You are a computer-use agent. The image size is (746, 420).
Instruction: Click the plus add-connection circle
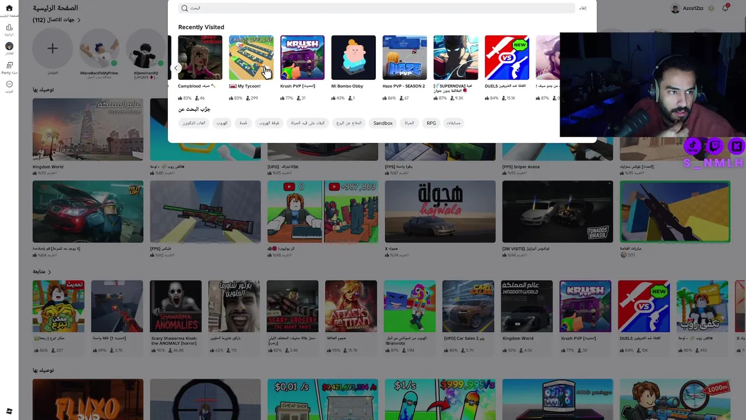pos(52,48)
